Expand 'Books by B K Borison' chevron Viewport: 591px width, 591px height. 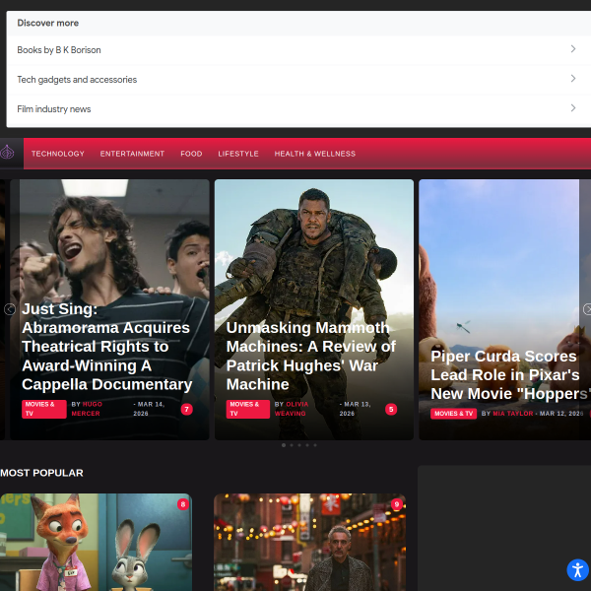coord(573,49)
